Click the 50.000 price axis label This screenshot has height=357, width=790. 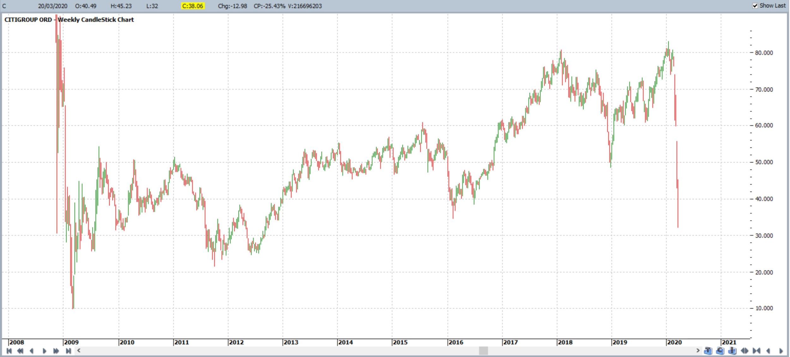click(x=764, y=162)
